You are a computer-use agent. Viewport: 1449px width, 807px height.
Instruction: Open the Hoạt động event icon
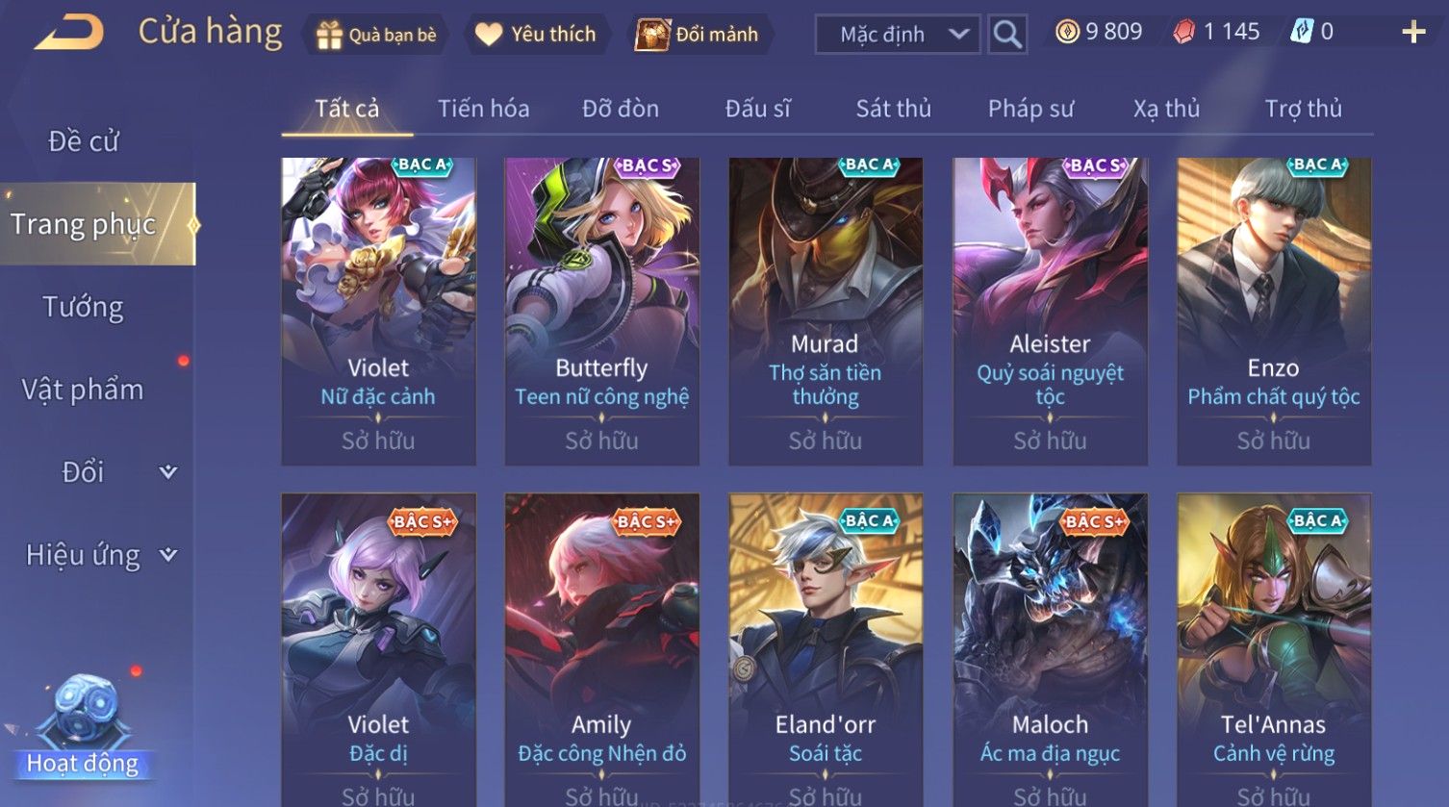[x=83, y=728]
